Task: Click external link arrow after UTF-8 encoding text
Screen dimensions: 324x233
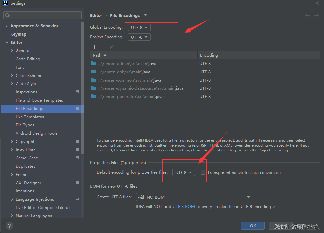Action: 274,207
